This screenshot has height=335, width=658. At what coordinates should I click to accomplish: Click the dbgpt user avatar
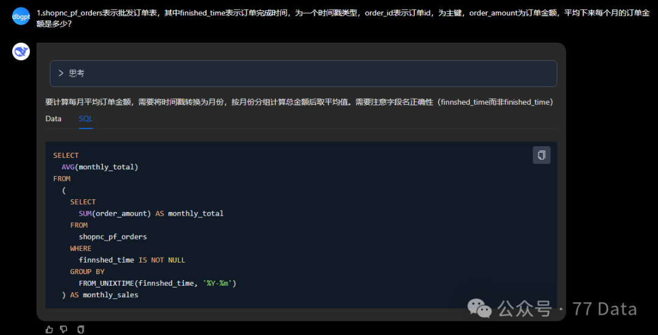point(21,16)
